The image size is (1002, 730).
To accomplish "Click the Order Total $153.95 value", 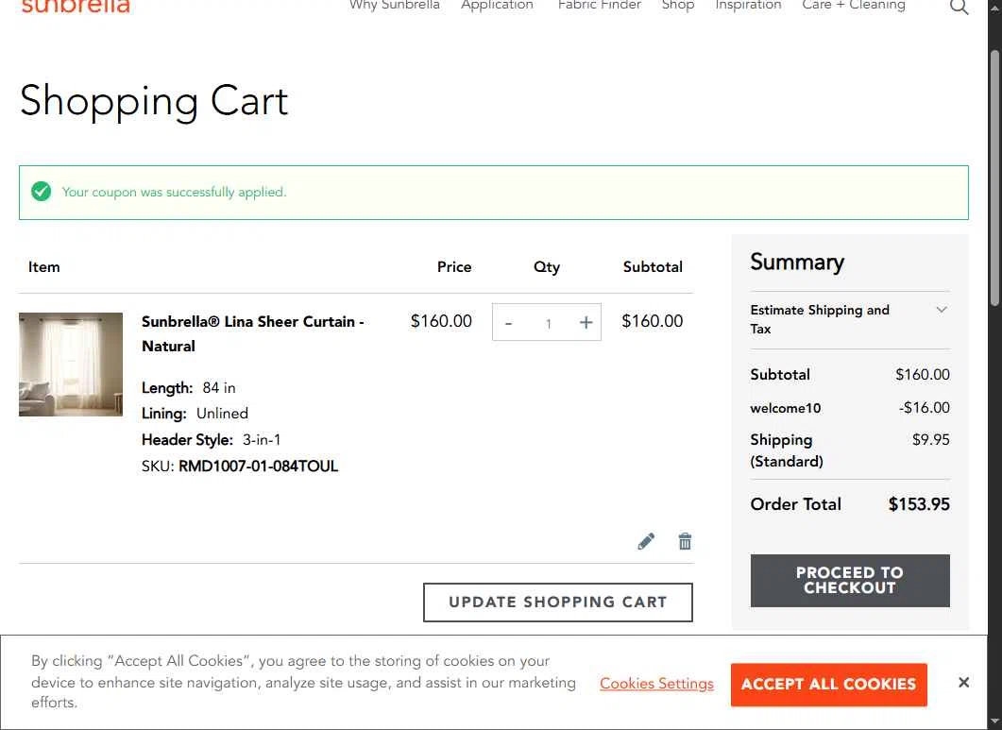I will pyautogui.click(x=919, y=504).
